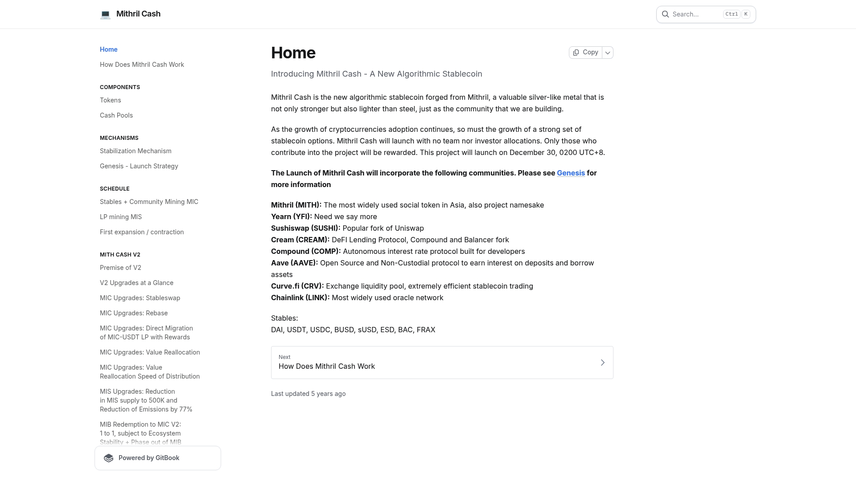Navigate to the Tokens page

110,100
